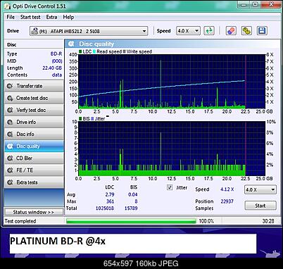Screen dimensions: 283x269
Task: Click the MID value (000)
Action: click(57, 61)
